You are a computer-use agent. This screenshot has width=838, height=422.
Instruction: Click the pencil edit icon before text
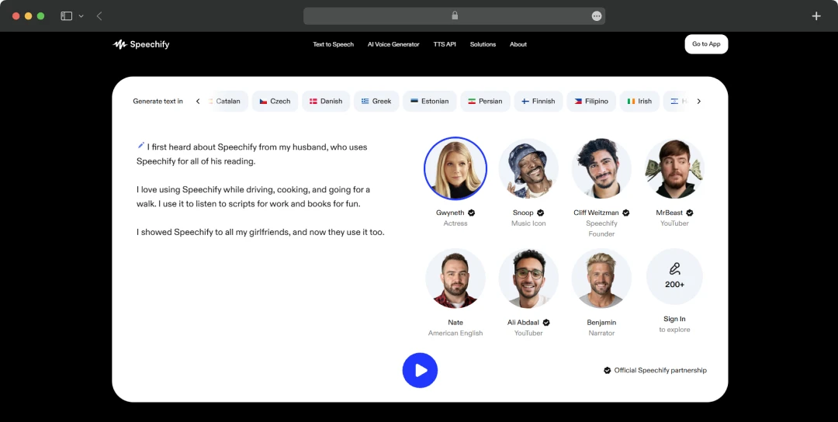tap(140, 145)
